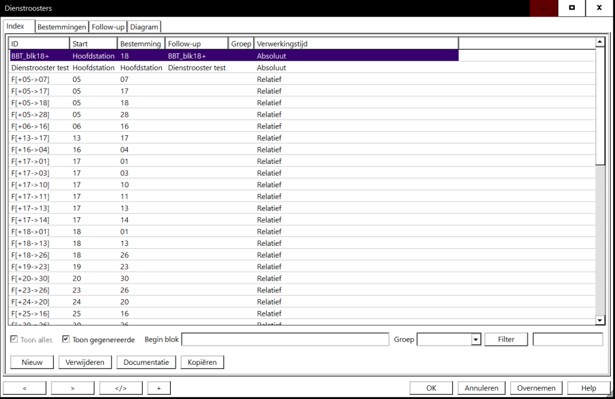The image size is (615, 399).
Task: Click the scroll up arrow of list
Action: (x=600, y=42)
